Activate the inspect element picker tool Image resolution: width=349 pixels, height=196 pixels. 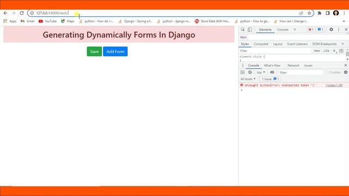pos(243,29)
